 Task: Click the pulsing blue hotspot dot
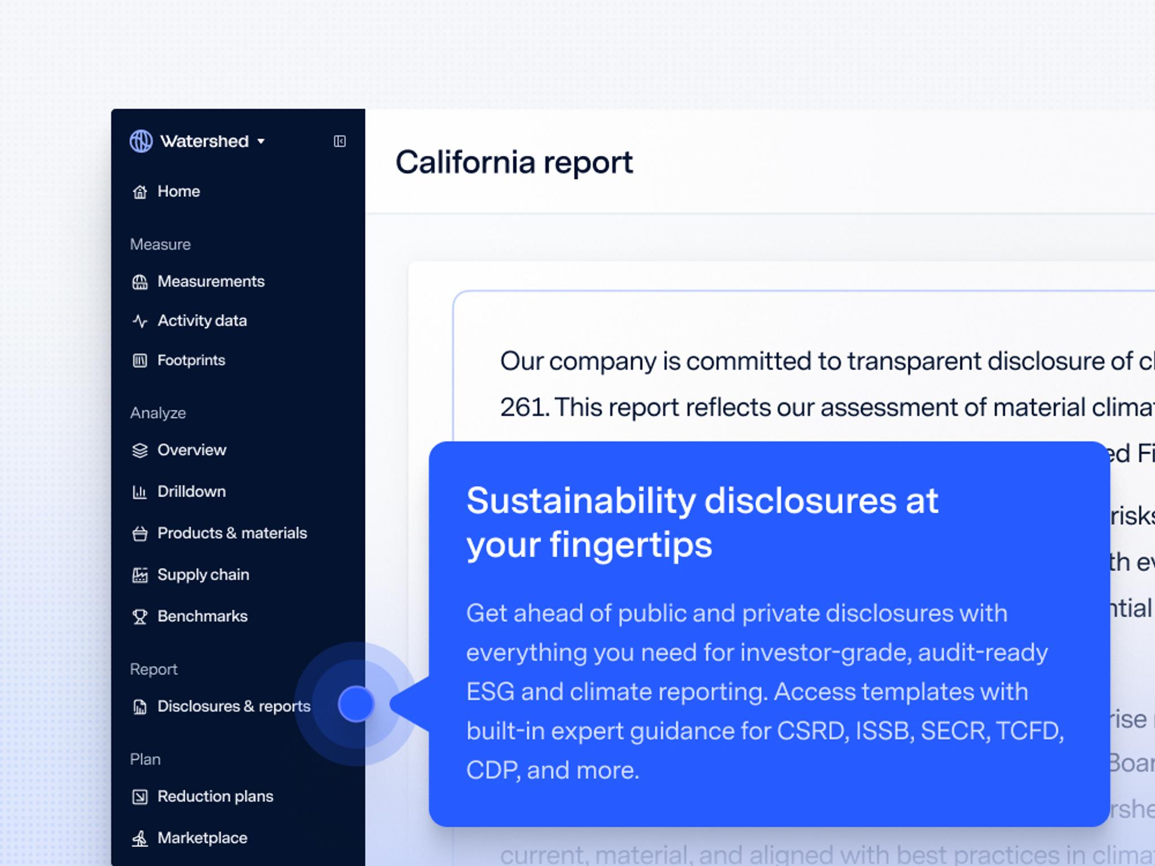[x=356, y=704]
